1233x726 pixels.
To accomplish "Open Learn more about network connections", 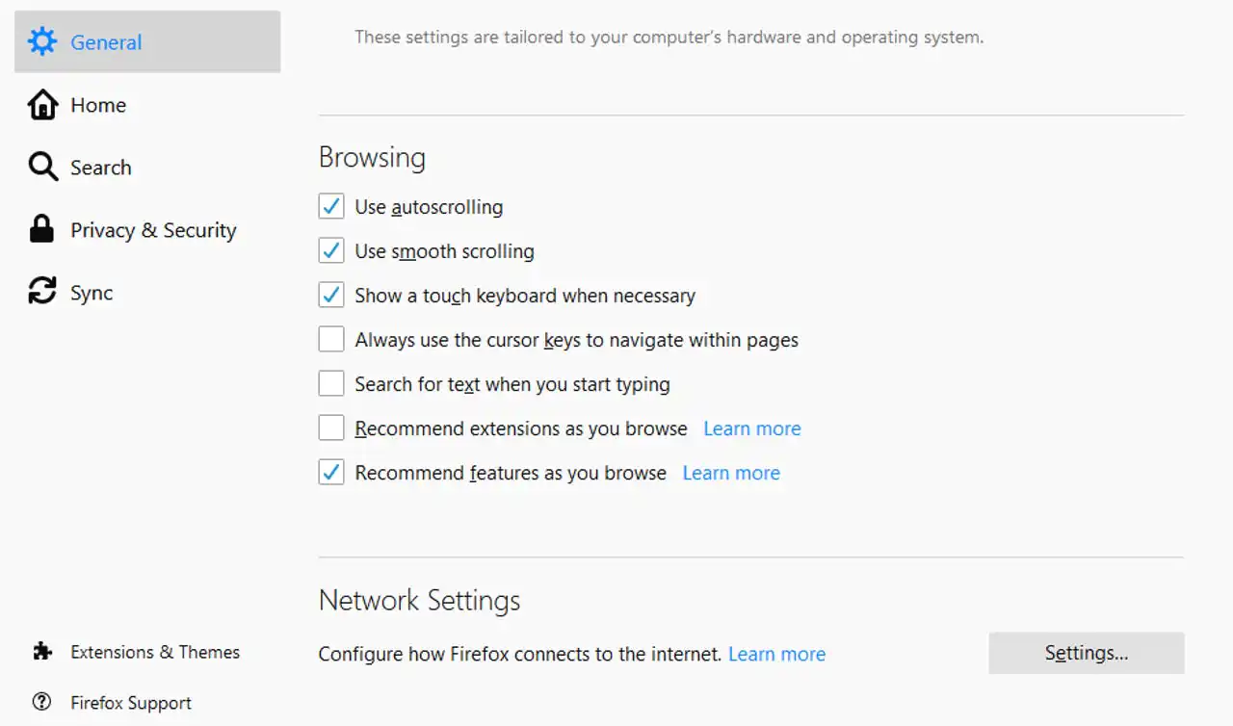I will (776, 654).
